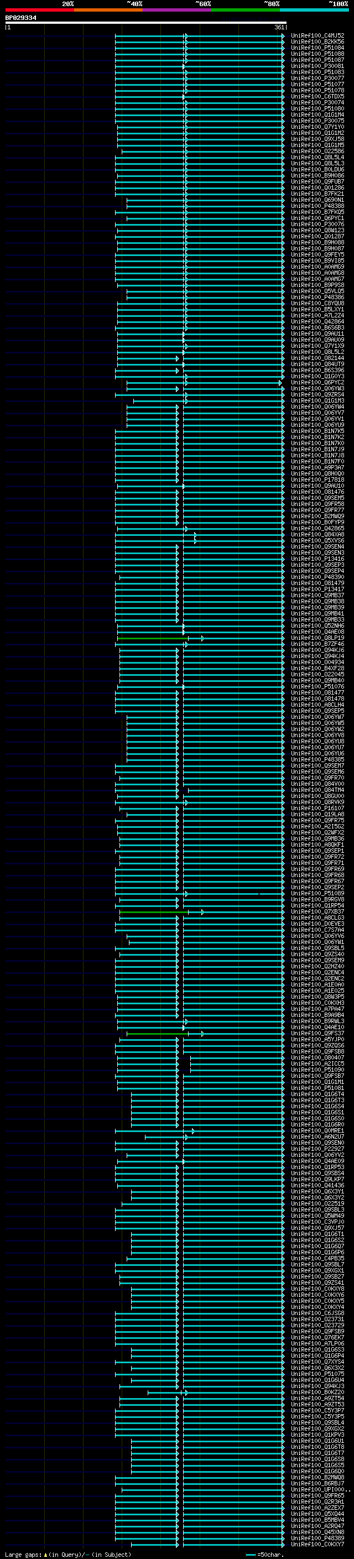Screen dimensions: 354x1559
Task: Click the green ~80% identity legend segment
Action: tap(246, 10)
